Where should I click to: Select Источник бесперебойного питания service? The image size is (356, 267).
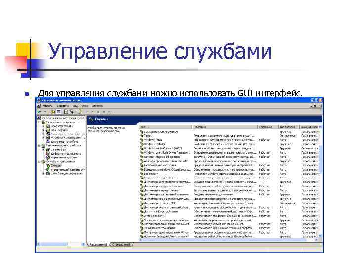[x=229, y=236]
